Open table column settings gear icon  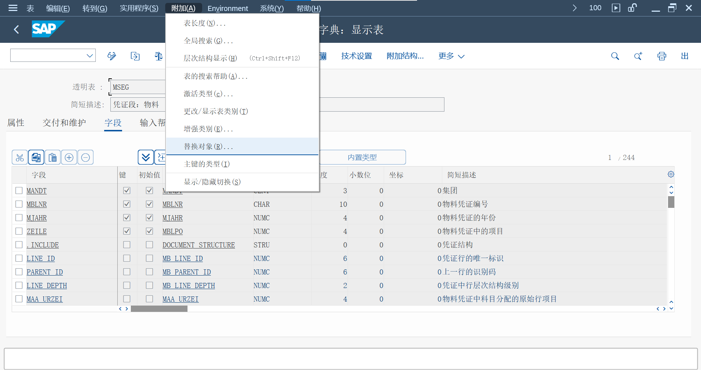point(670,174)
